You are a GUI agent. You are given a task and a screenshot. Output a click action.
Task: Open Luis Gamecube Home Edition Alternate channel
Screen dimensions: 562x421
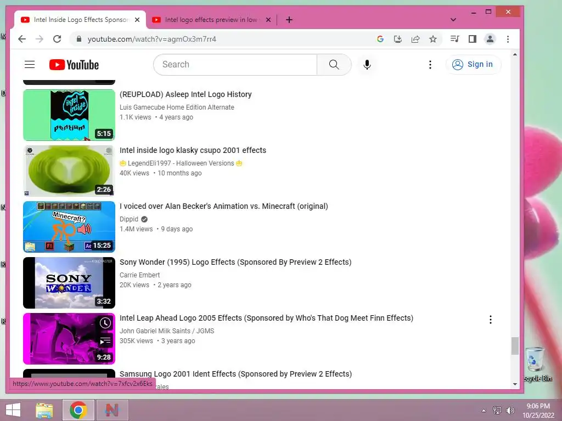[177, 107]
